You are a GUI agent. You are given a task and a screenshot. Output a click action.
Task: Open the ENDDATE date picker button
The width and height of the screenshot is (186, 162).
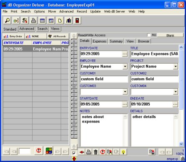[175, 104]
